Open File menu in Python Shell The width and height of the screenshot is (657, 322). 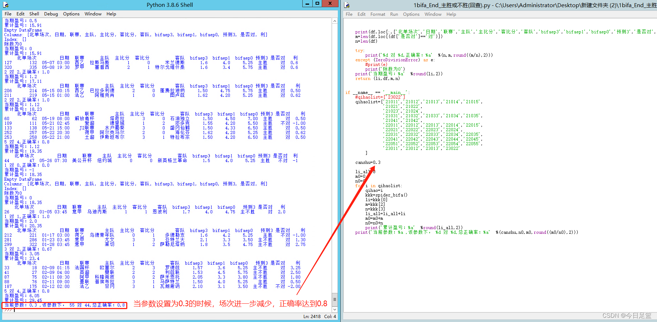pyautogui.click(x=8, y=14)
